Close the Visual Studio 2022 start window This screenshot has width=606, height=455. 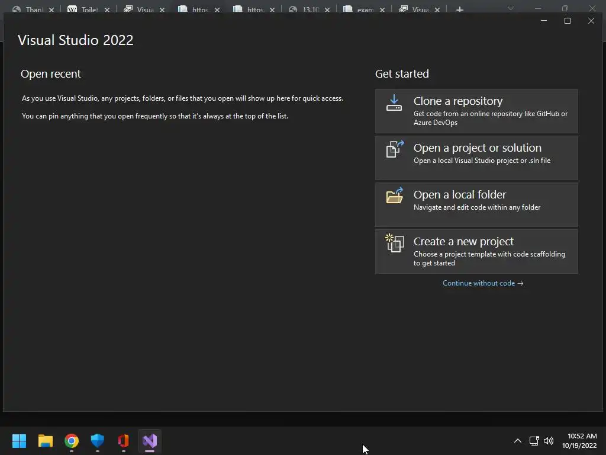[x=591, y=21]
